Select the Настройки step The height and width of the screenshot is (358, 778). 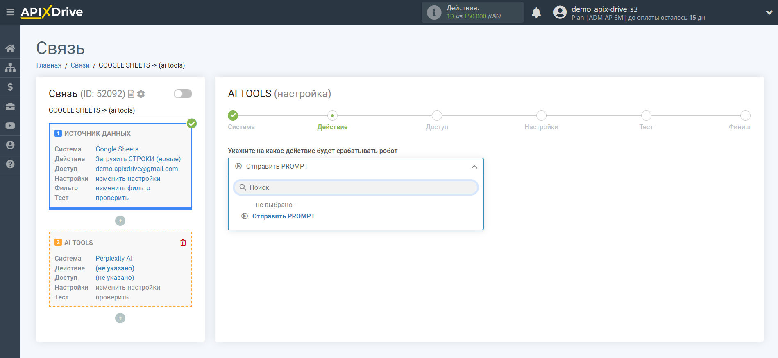point(541,115)
